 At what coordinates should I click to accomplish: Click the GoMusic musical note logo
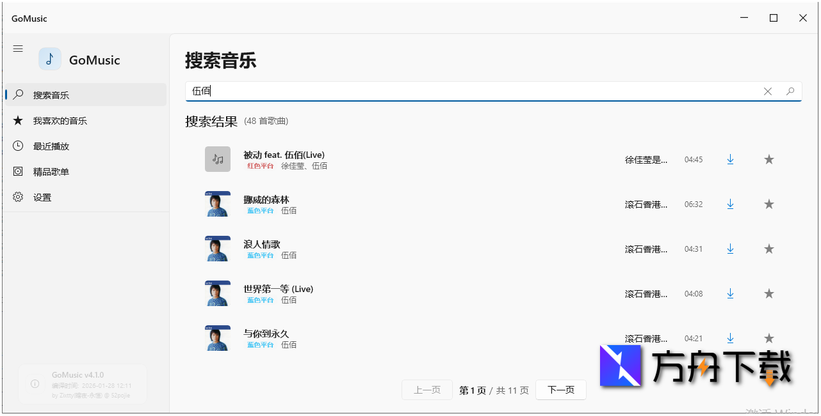point(49,59)
